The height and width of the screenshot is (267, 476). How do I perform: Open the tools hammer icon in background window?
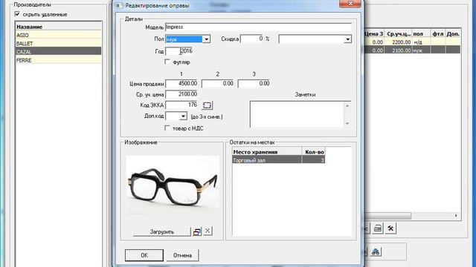tap(390, 228)
